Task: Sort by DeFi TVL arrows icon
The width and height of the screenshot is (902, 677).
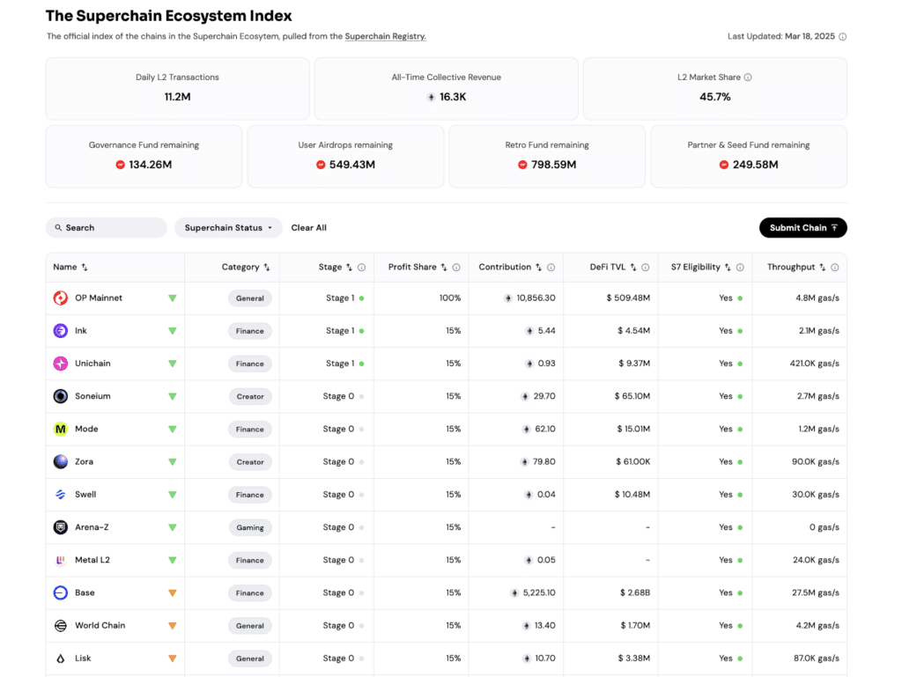Action: point(632,268)
